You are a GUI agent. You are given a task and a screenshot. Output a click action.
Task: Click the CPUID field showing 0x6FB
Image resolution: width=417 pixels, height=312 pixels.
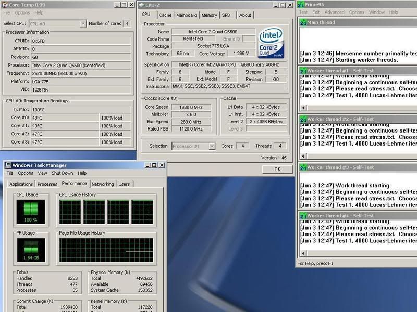81,41
